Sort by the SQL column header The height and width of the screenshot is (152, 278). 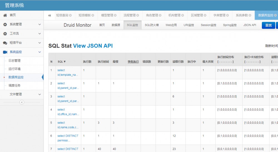(x=61, y=62)
